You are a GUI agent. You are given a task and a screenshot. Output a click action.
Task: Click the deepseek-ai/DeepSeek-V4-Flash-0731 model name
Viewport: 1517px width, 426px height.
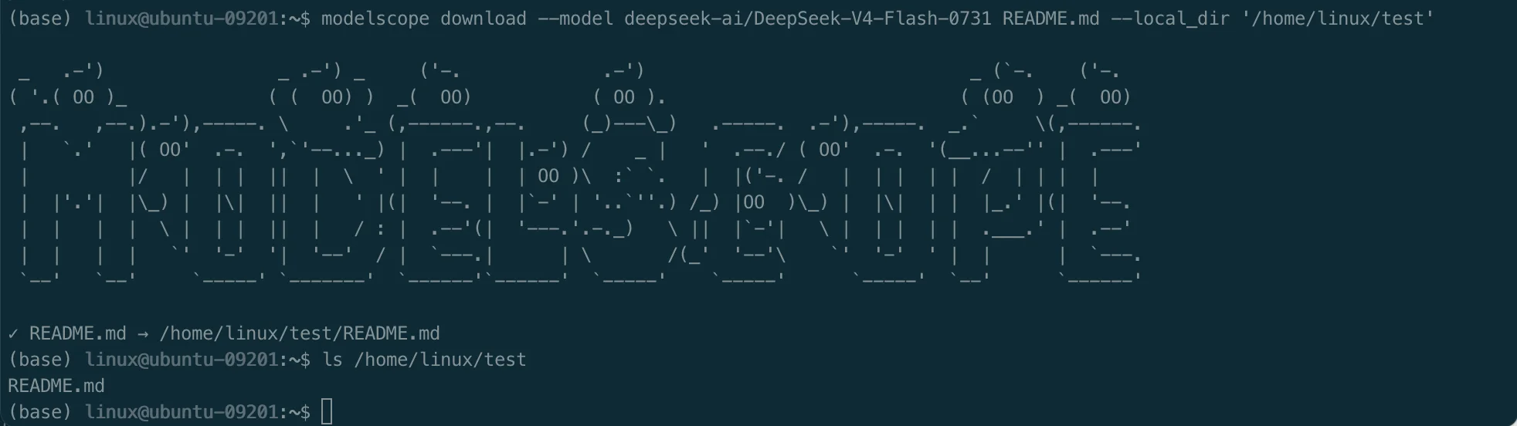point(808,19)
